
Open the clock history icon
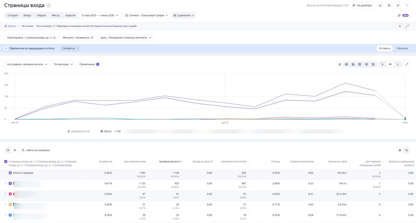389,5
